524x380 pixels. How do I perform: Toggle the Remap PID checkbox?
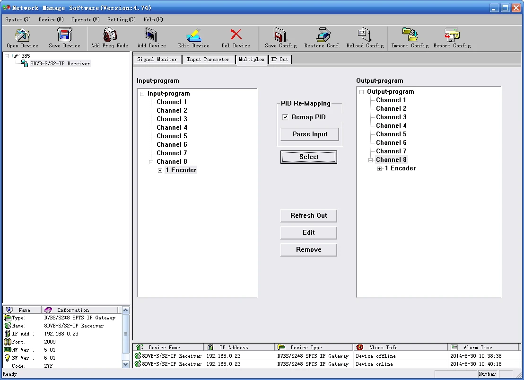pyautogui.click(x=285, y=117)
